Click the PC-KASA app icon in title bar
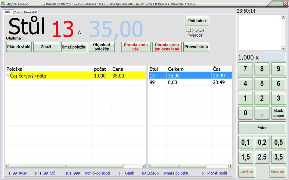The width and height of the screenshot is (289, 180). point(3,4)
